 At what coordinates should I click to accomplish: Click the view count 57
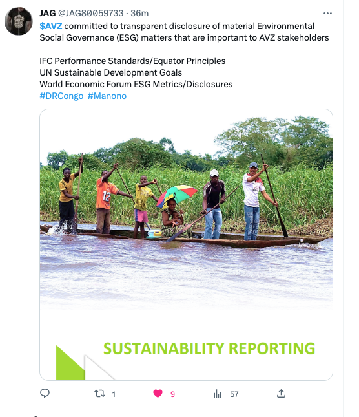point(234,394)
